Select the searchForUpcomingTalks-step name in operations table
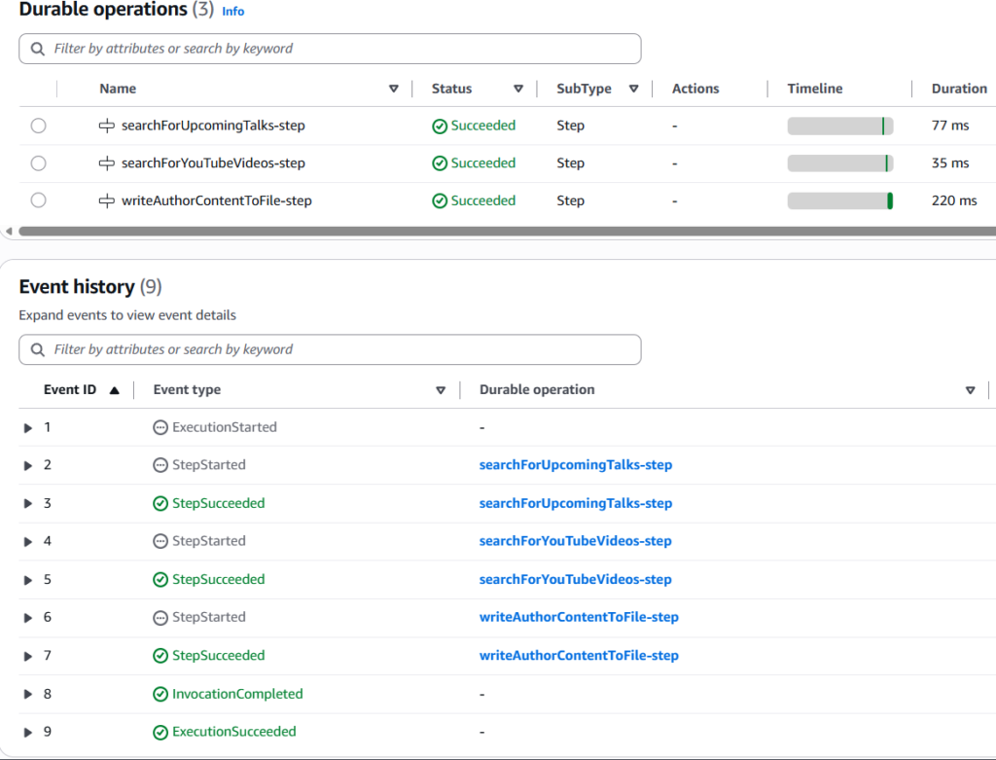This screenshot has height=760, width=996. point(213,126)
